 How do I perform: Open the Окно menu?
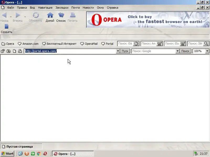pyautogui.click(x=100, y=8)
